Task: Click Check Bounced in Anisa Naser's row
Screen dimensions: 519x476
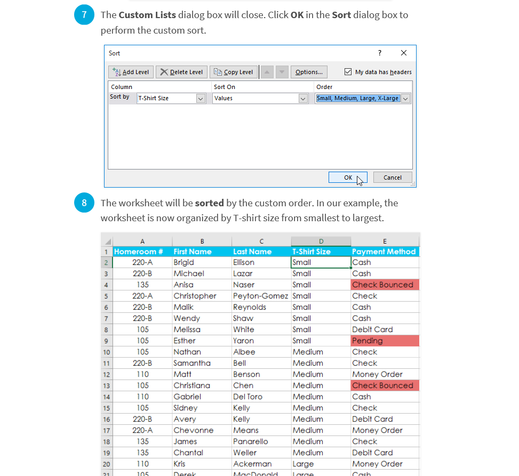Action: 385,285
